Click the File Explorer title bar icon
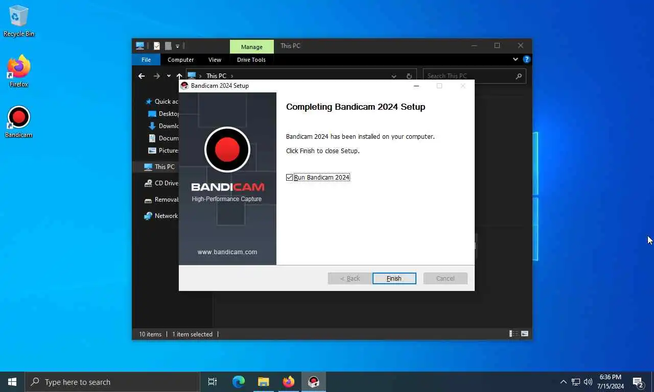This screenshot has width=654, height=392. click(x=140, y=46)
